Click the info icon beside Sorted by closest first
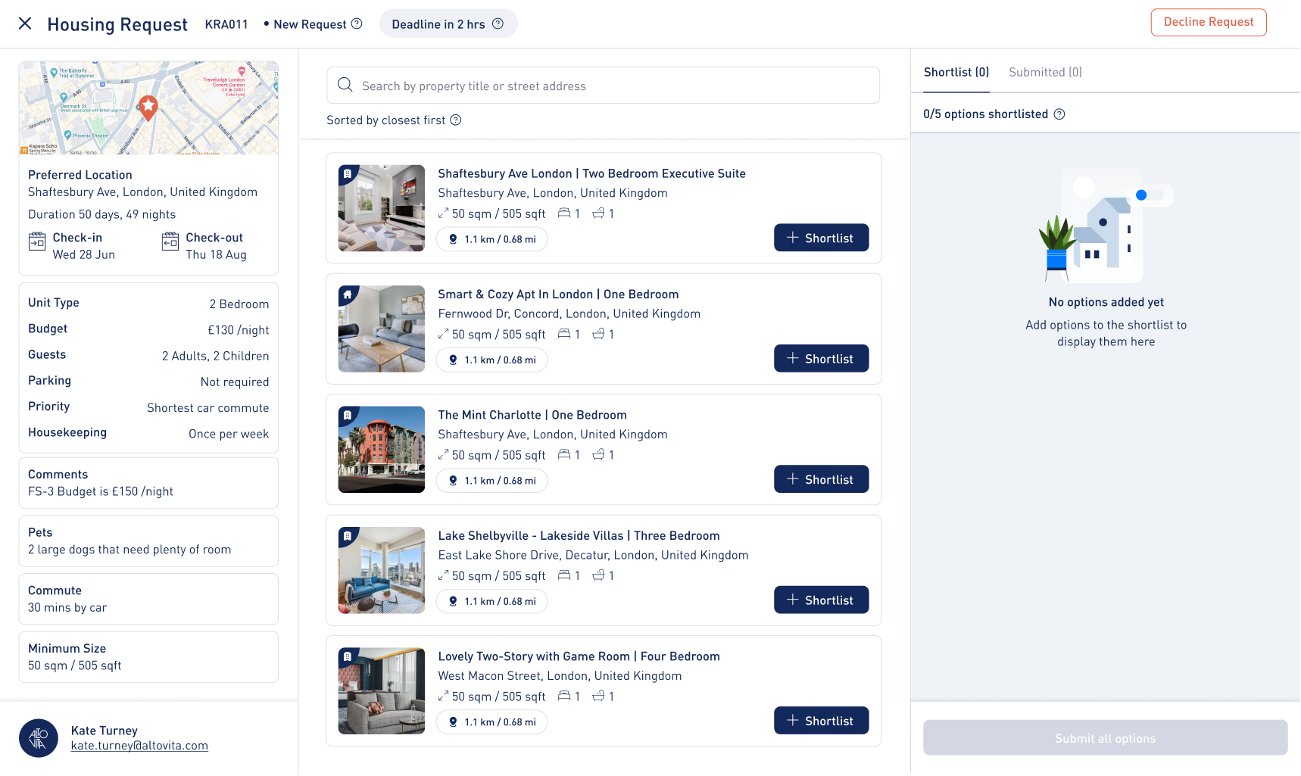Viewport: 1301px width, 776px height. coord(455,120)
